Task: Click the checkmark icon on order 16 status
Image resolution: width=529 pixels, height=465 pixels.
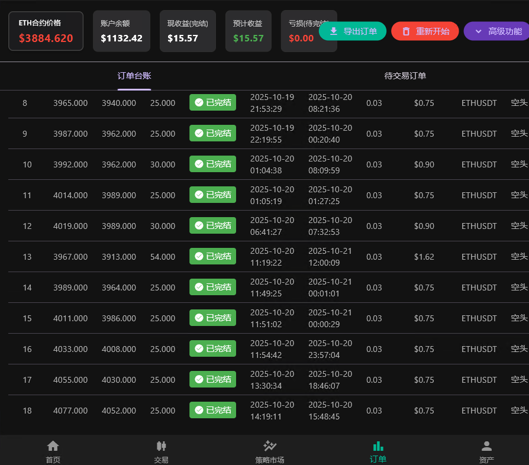Action: coord(199,348)
